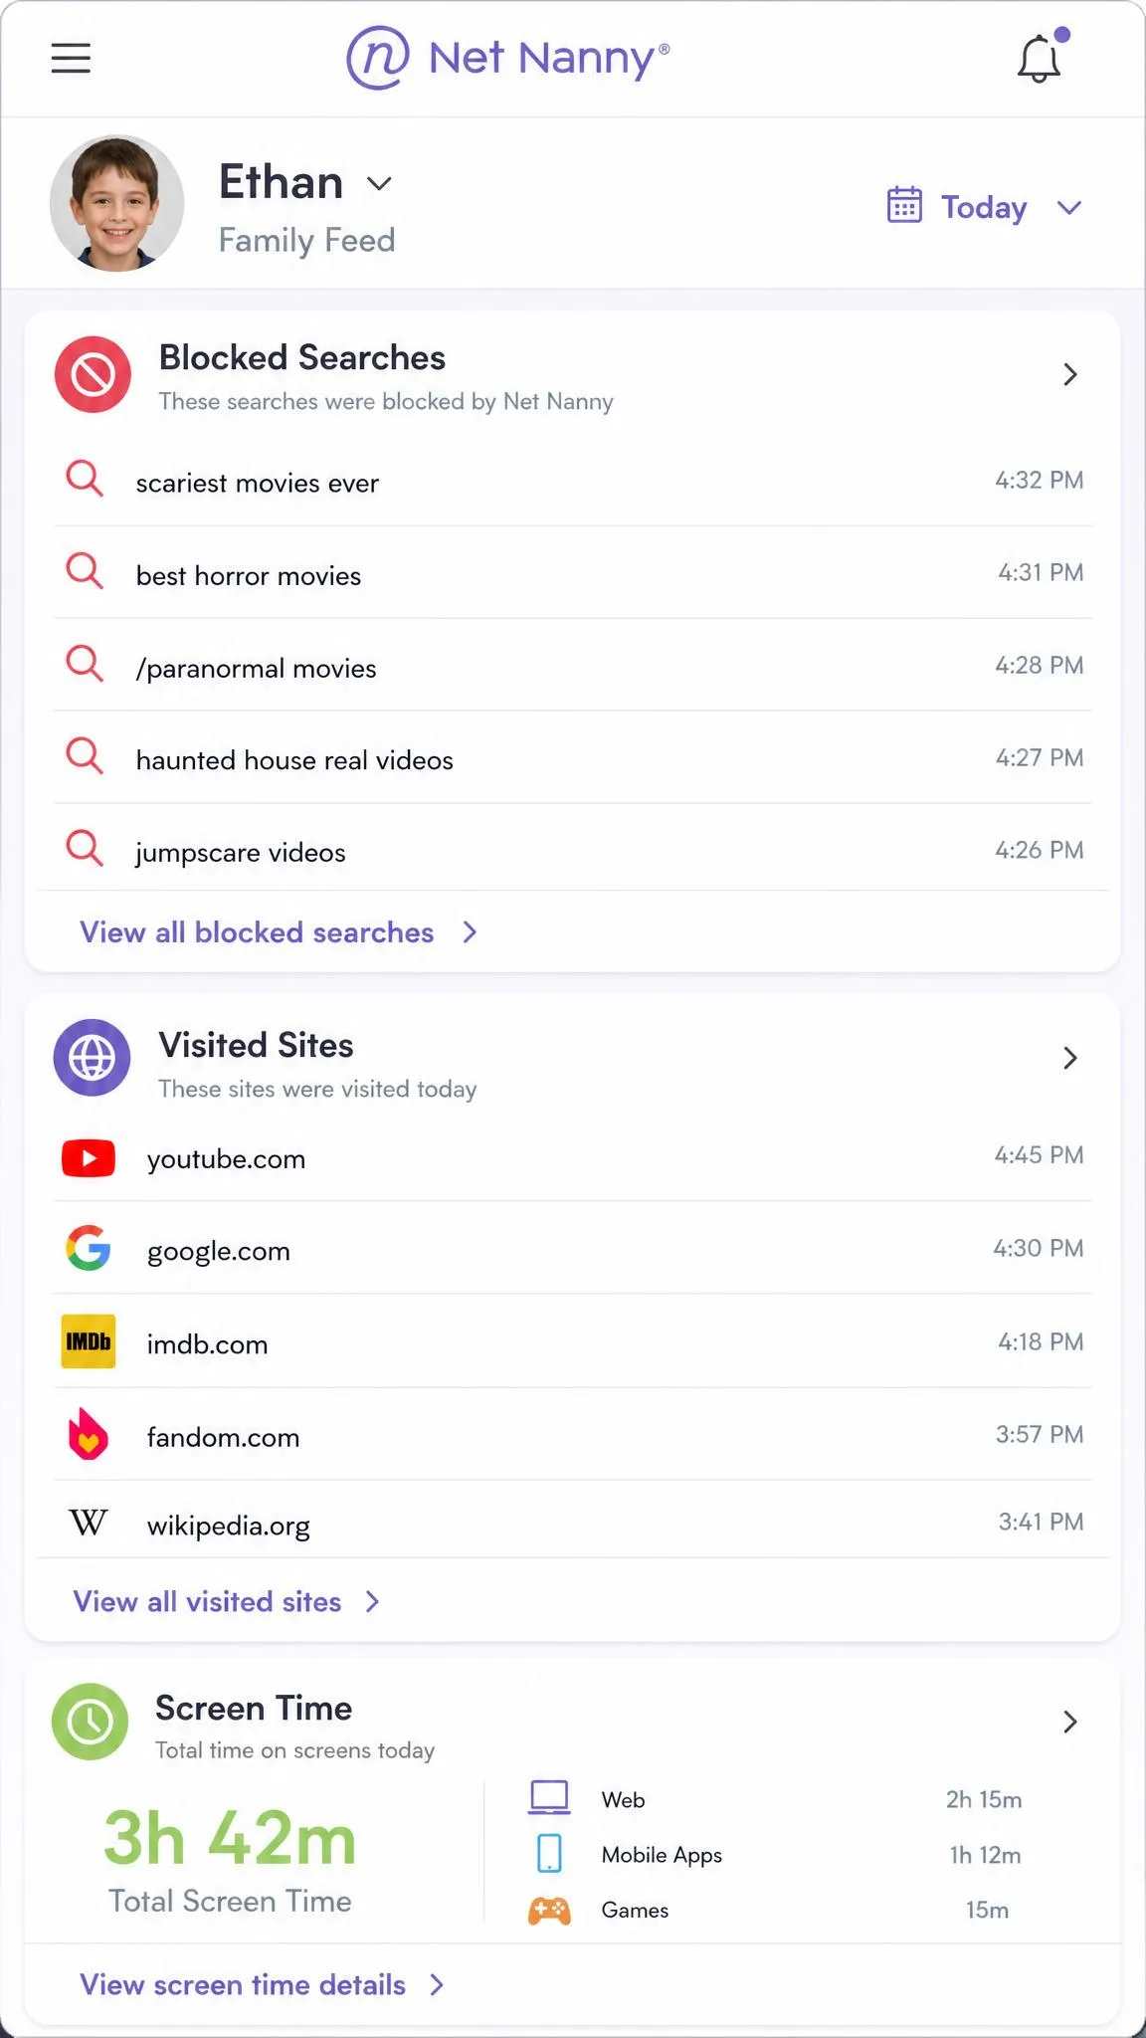Open google.com entry
The image size is (1146, 2038).
[x=573, y=1249]
